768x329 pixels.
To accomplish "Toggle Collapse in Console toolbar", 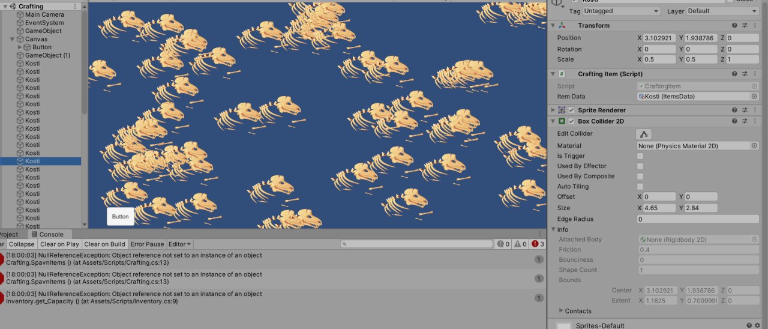I will coord(22,244).
